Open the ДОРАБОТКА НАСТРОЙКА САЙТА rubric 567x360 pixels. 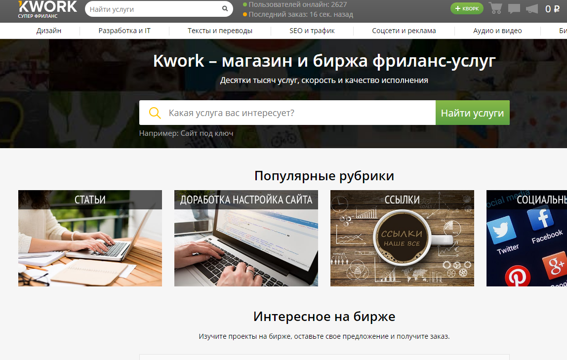click(245, 238)
